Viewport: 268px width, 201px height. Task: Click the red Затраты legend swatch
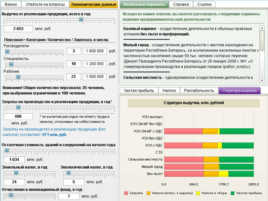pos(126,193)
